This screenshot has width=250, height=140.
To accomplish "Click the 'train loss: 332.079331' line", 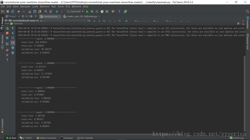I will pyautogui.click(x=34, y=42).
